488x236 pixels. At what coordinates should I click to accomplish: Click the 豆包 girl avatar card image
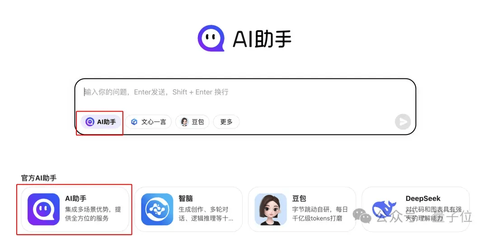pyautogui.click(x=271, y=209)
